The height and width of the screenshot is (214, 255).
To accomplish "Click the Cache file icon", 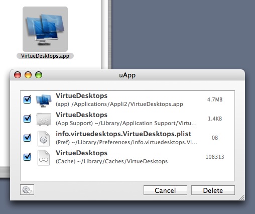I will 44,158.
